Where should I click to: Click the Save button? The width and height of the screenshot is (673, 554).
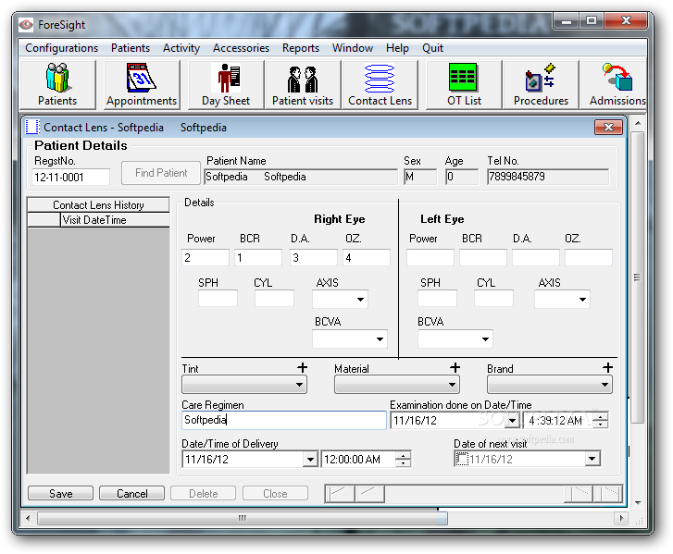60,493
